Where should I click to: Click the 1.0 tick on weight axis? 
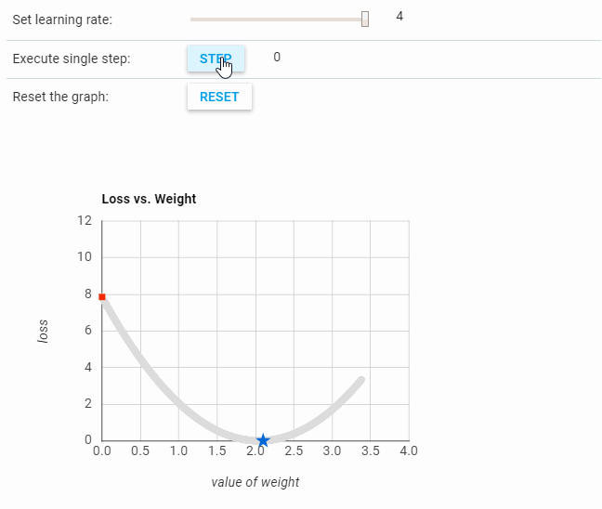point(178,451)
